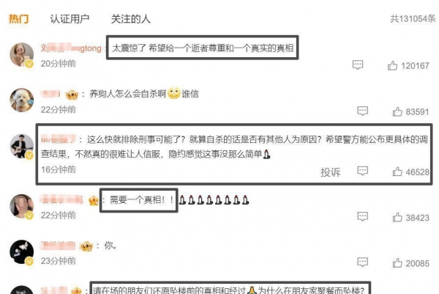Switch to 认证用户 tab

coord(70,19)
